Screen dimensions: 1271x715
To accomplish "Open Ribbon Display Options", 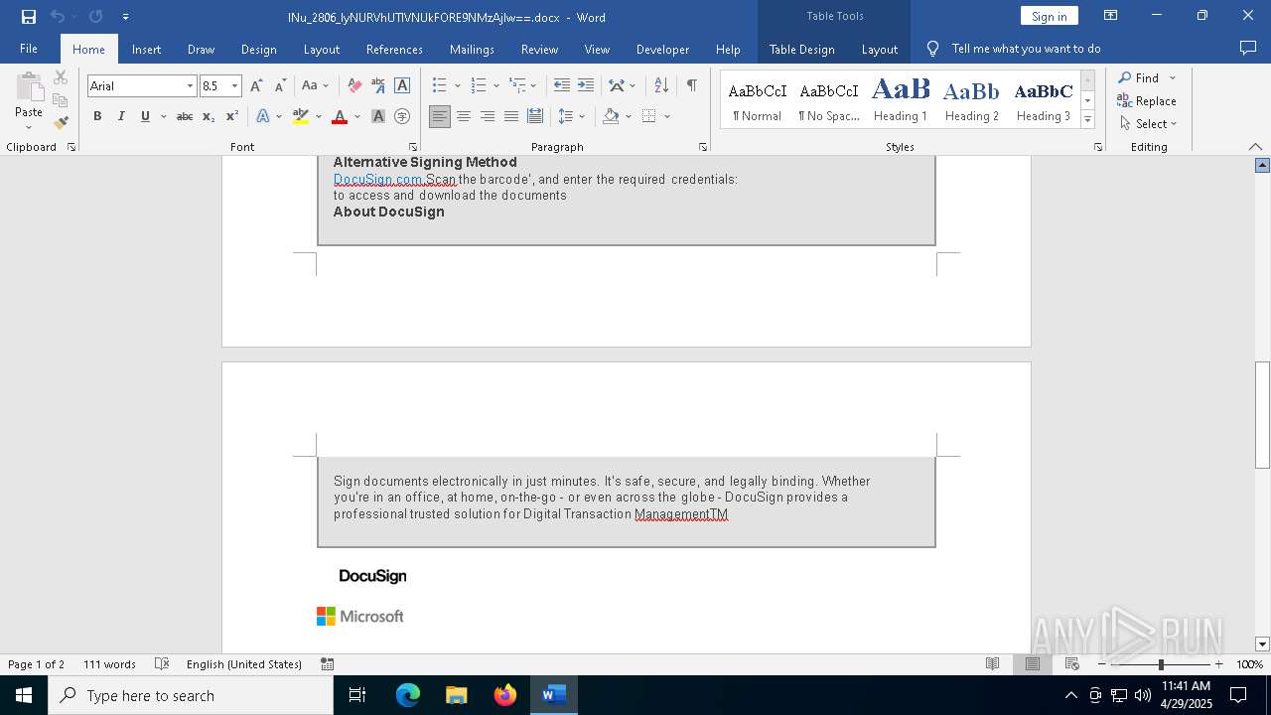I will pos(1111,16).
